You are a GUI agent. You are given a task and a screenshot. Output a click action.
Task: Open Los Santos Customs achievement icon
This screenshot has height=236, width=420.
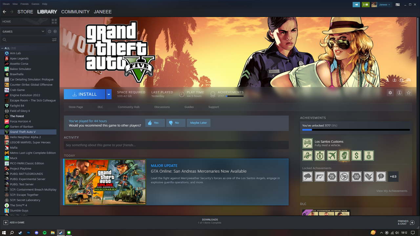[307, 143]
